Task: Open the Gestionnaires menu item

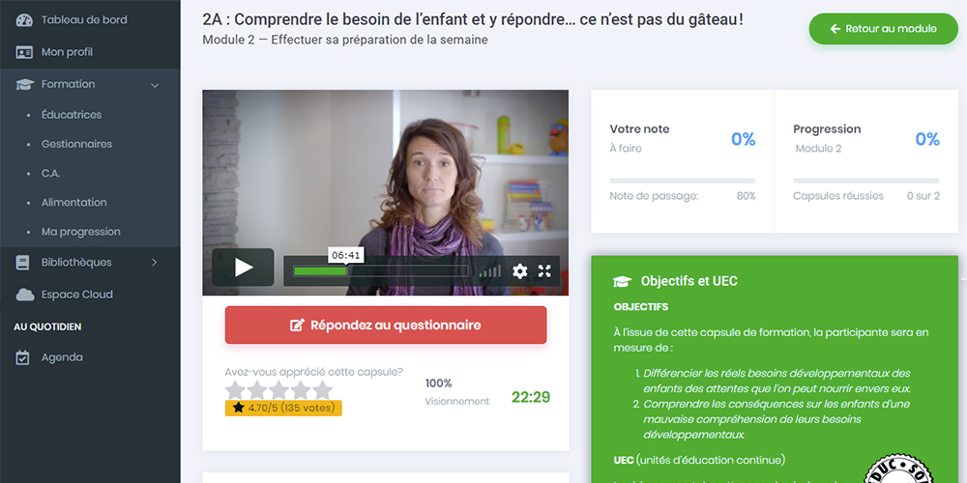Action: [x=76, y=144]
